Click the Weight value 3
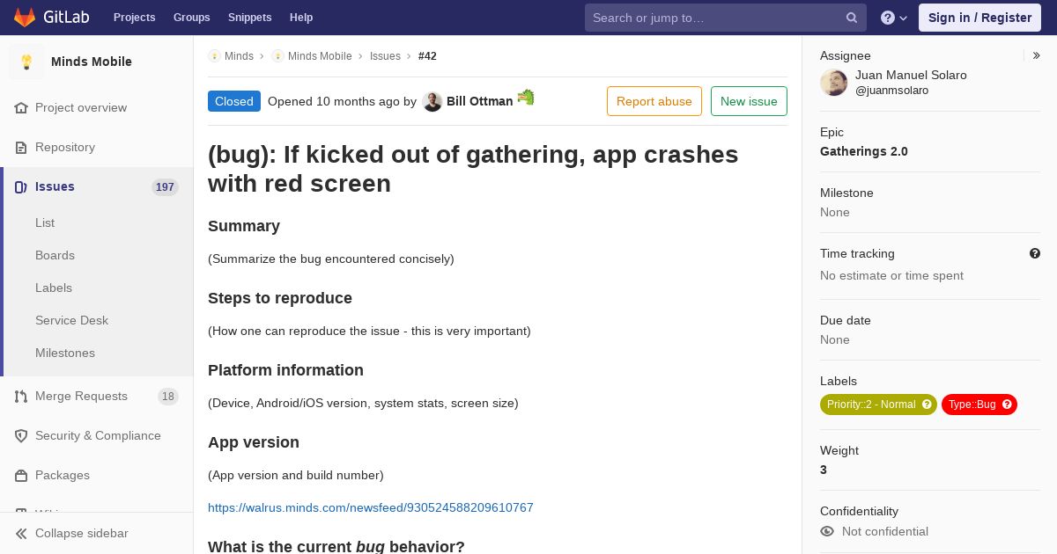Viewport: 1057px width, 554px height. point(824,470)
